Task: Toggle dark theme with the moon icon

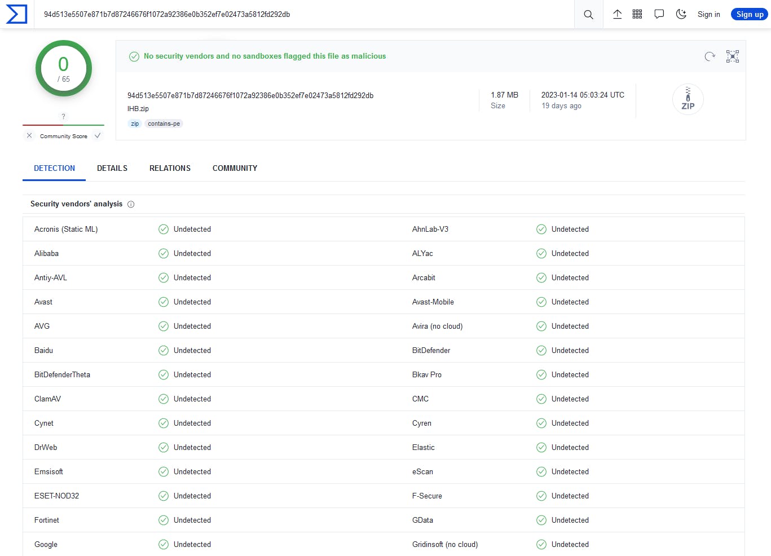Action: point(681,14)
